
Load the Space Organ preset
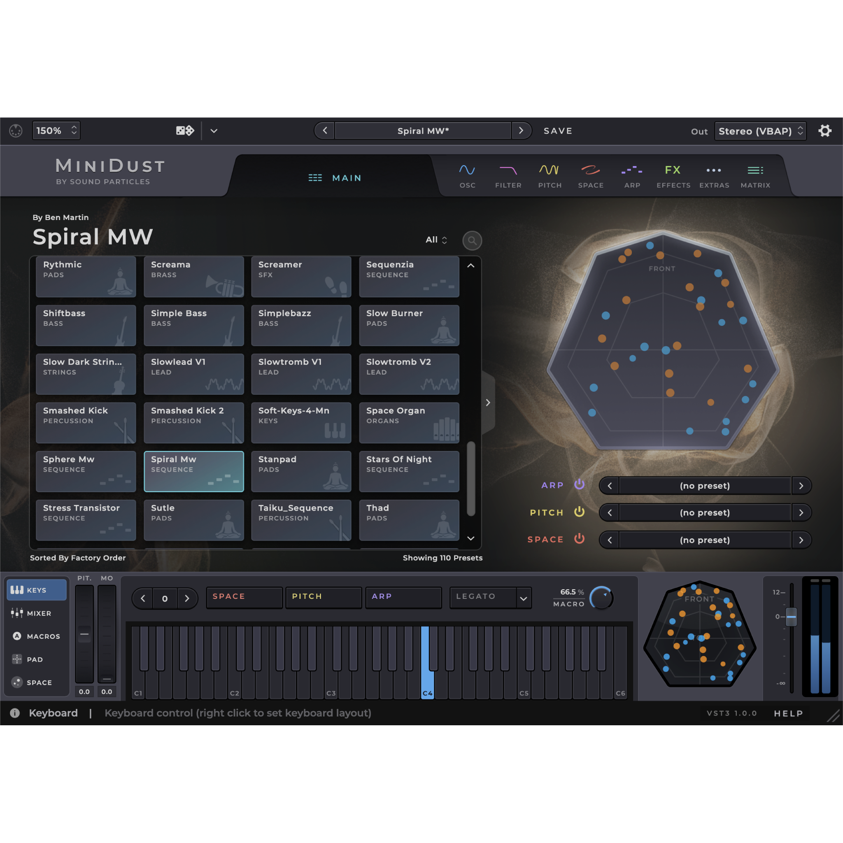coord(409,423)
